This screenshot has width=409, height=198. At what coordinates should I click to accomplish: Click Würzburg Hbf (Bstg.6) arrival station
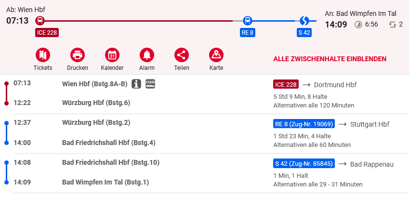pos(96,103)
